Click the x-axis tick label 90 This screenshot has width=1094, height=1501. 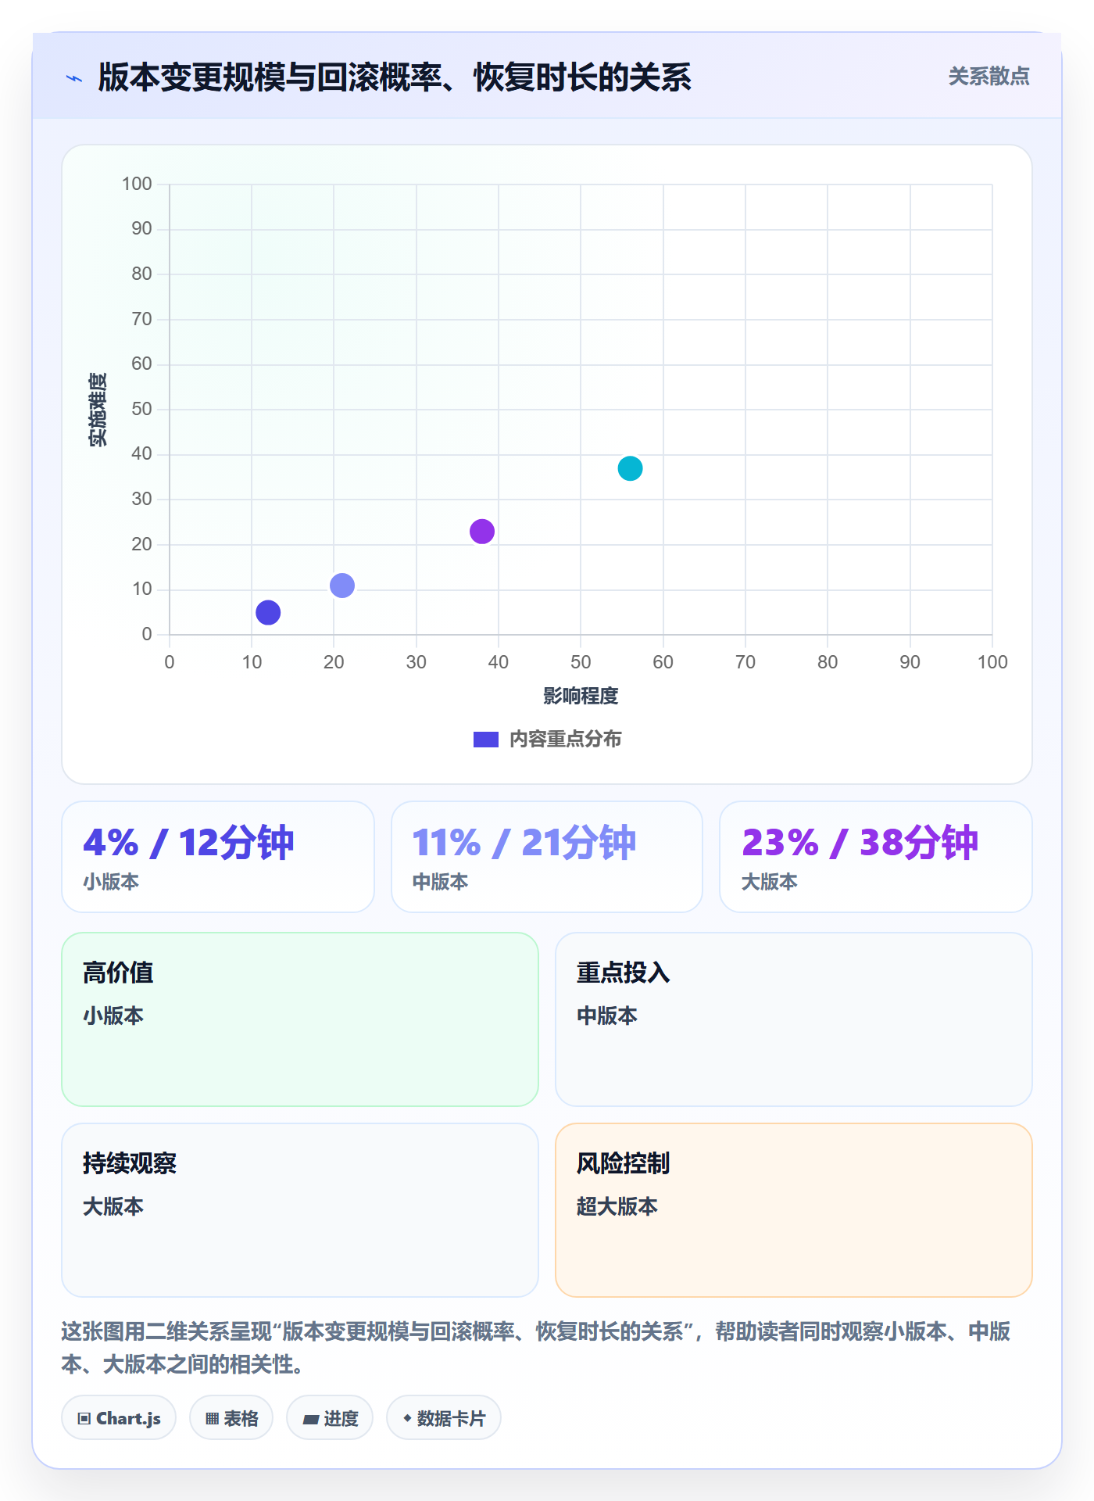pos(910,662)
